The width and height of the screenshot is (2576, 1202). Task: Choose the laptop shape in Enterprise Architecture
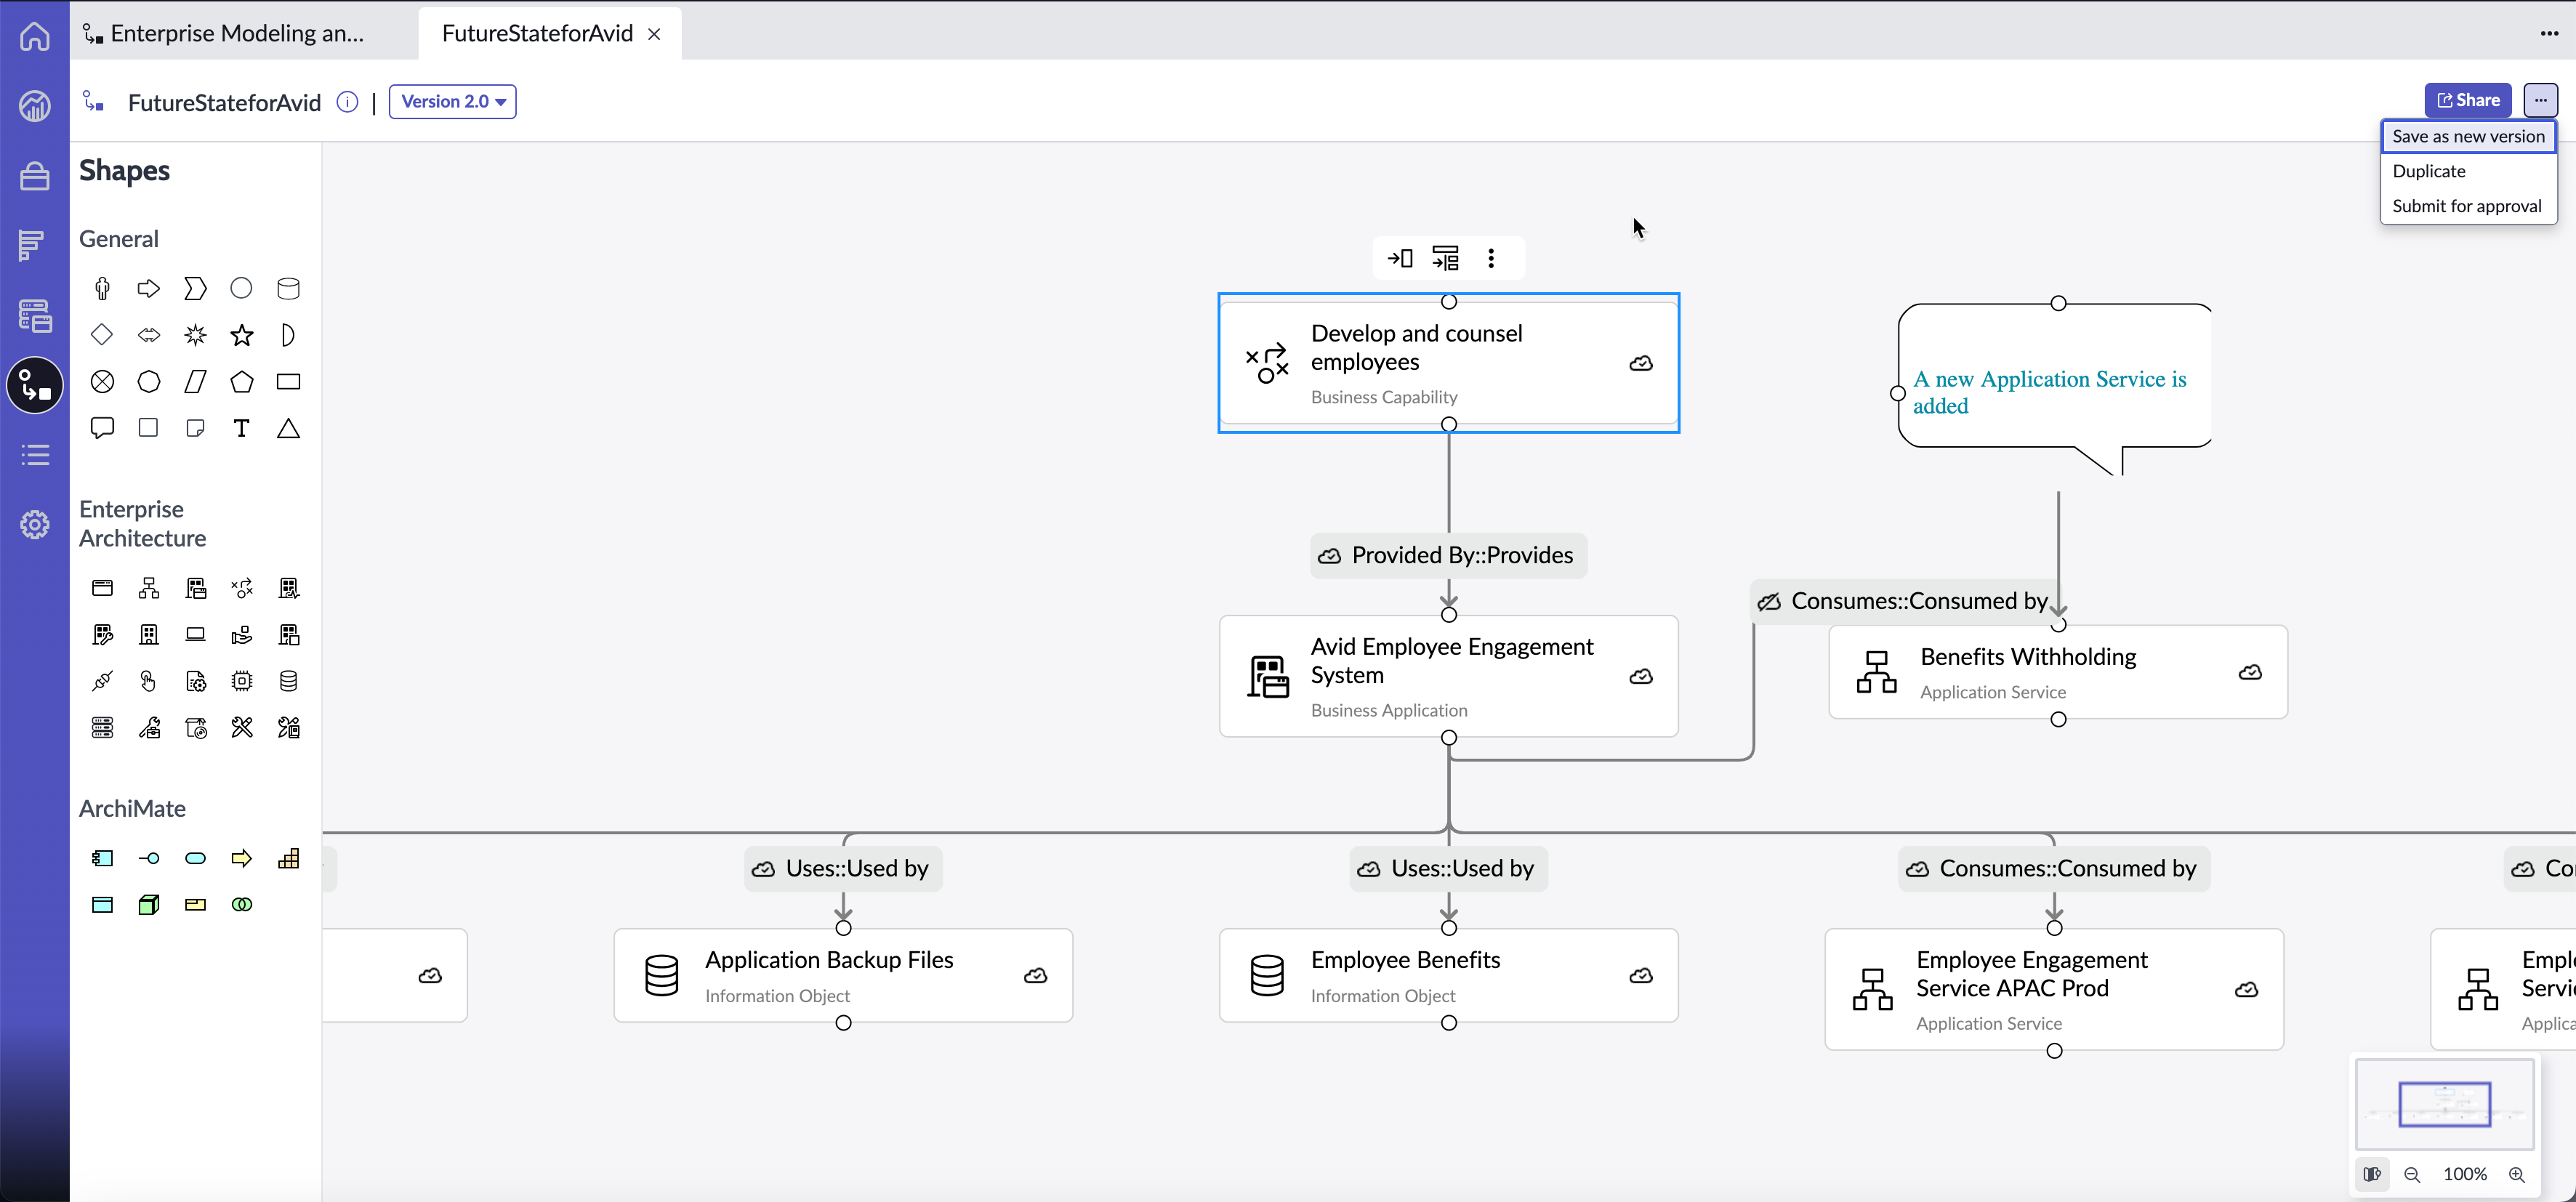tap(196, 635)
